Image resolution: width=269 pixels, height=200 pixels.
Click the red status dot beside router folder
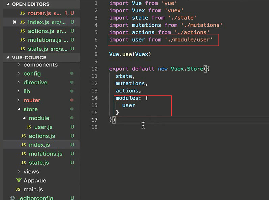click(x=72, y=100)
